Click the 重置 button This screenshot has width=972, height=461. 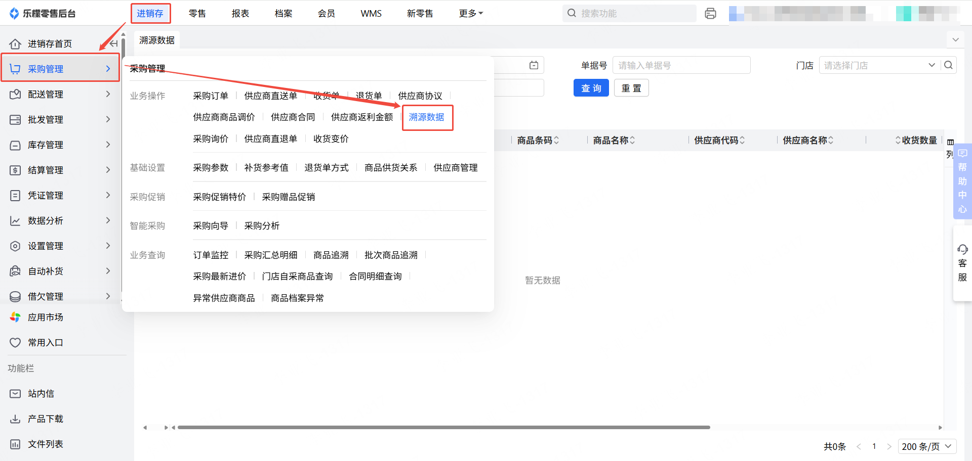pyautogui.click(x=631, y=88)
